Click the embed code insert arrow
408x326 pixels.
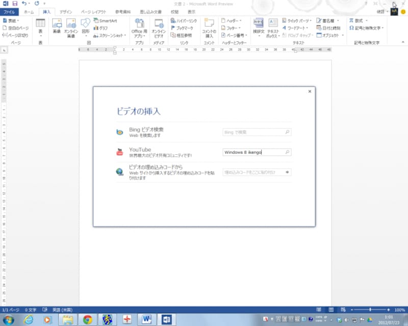click(x=287, y=172)
